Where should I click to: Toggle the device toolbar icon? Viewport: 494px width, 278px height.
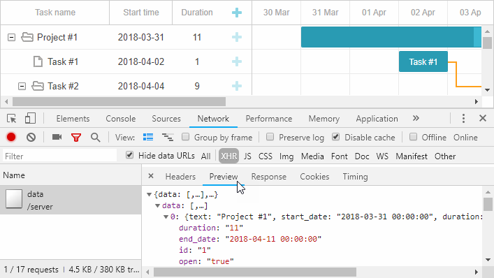30,118
